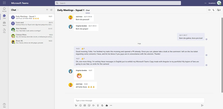
Task: Open Teams section in sidebar
Action: pos(4,23)
